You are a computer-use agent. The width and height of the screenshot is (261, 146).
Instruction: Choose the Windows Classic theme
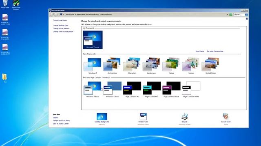click(112, 89)
